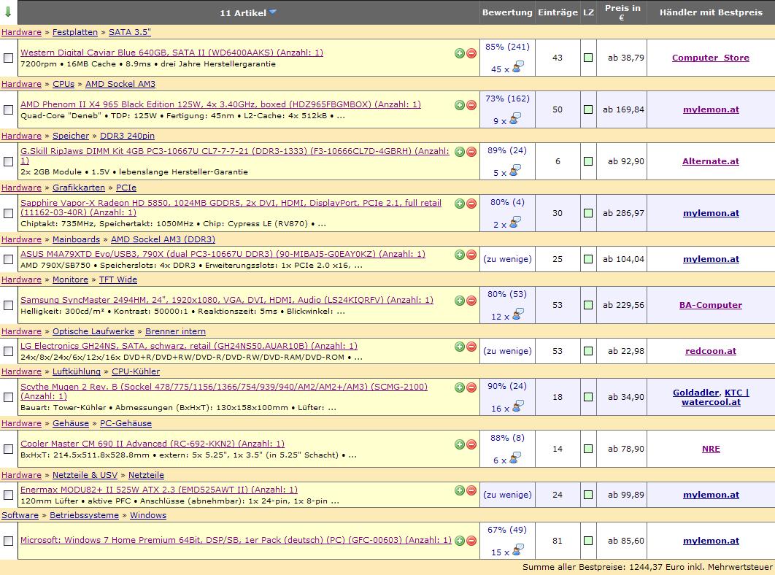
Task: Check the Samsung SyncMaster row checkbox
Action: (x=9, y=306)
